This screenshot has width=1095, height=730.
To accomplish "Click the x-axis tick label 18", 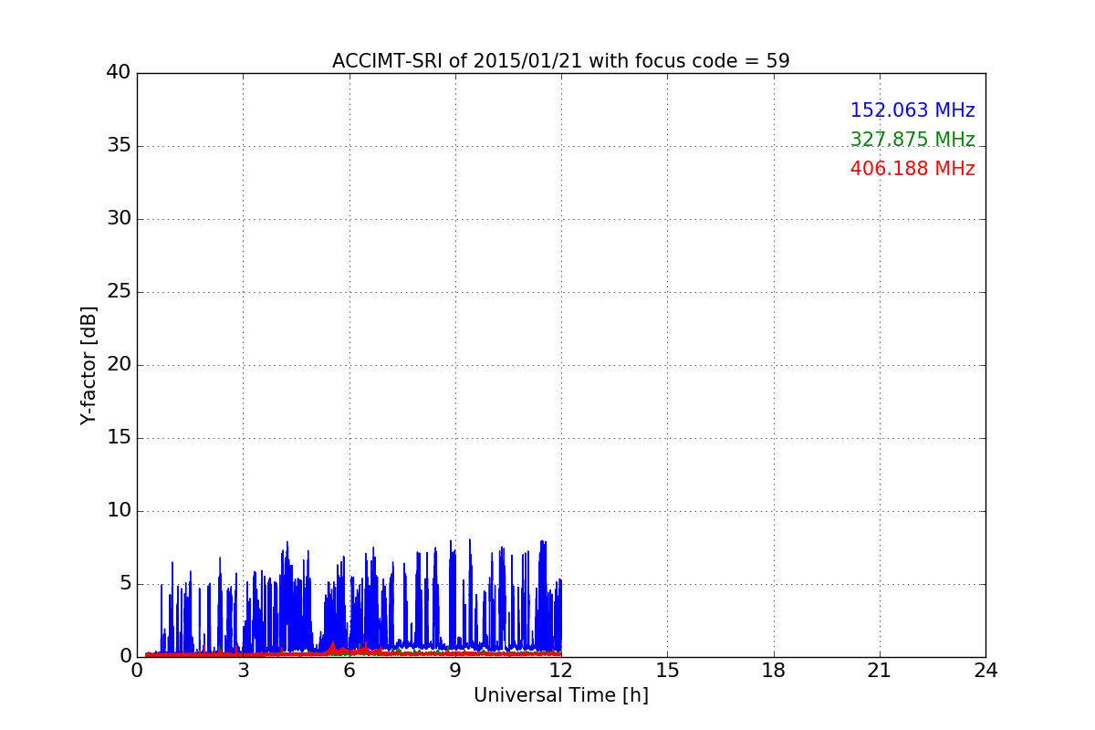I will pos(774,671).
